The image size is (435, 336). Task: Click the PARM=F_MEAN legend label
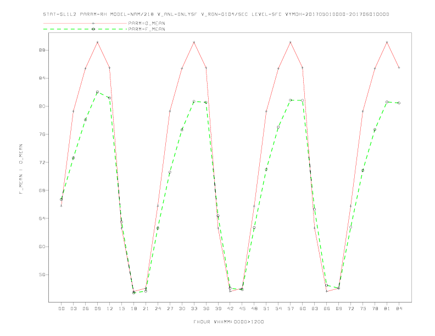[147, 29]
